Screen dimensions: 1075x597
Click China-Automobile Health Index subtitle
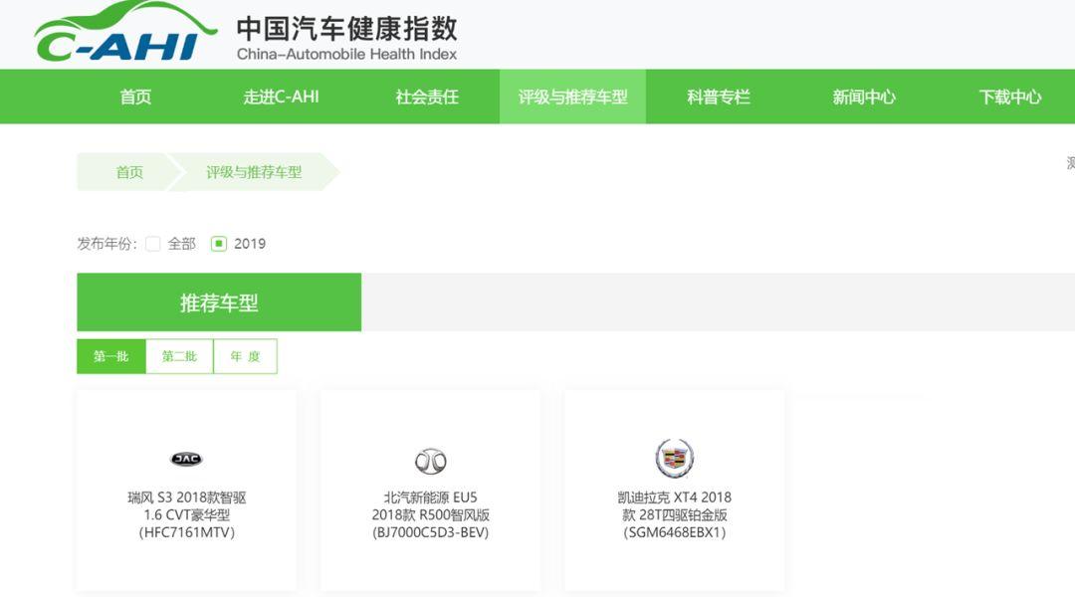click(347, 54)
